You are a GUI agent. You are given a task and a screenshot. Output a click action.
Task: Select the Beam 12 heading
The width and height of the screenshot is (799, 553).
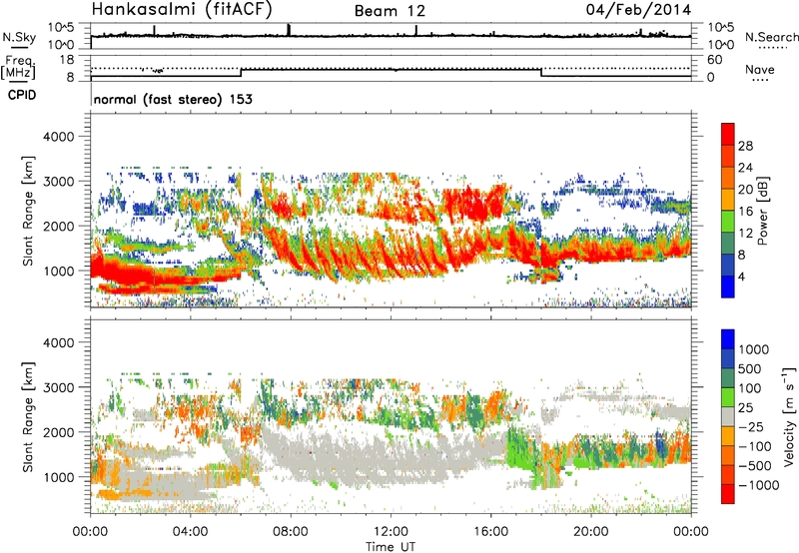pyautogui.click(x=390, y=11)
